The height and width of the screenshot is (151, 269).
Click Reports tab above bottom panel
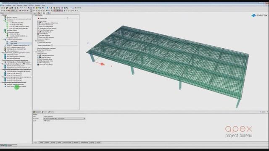[51, 112]
